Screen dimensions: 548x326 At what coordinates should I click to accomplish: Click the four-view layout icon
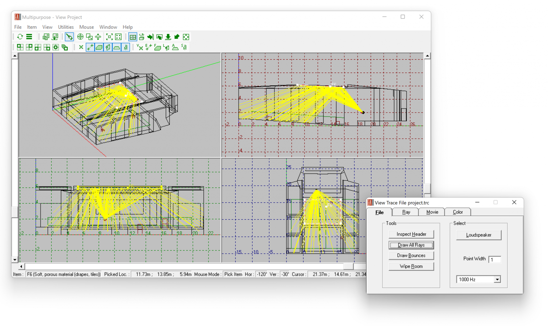pyautogui.click(x=132, y=37)
